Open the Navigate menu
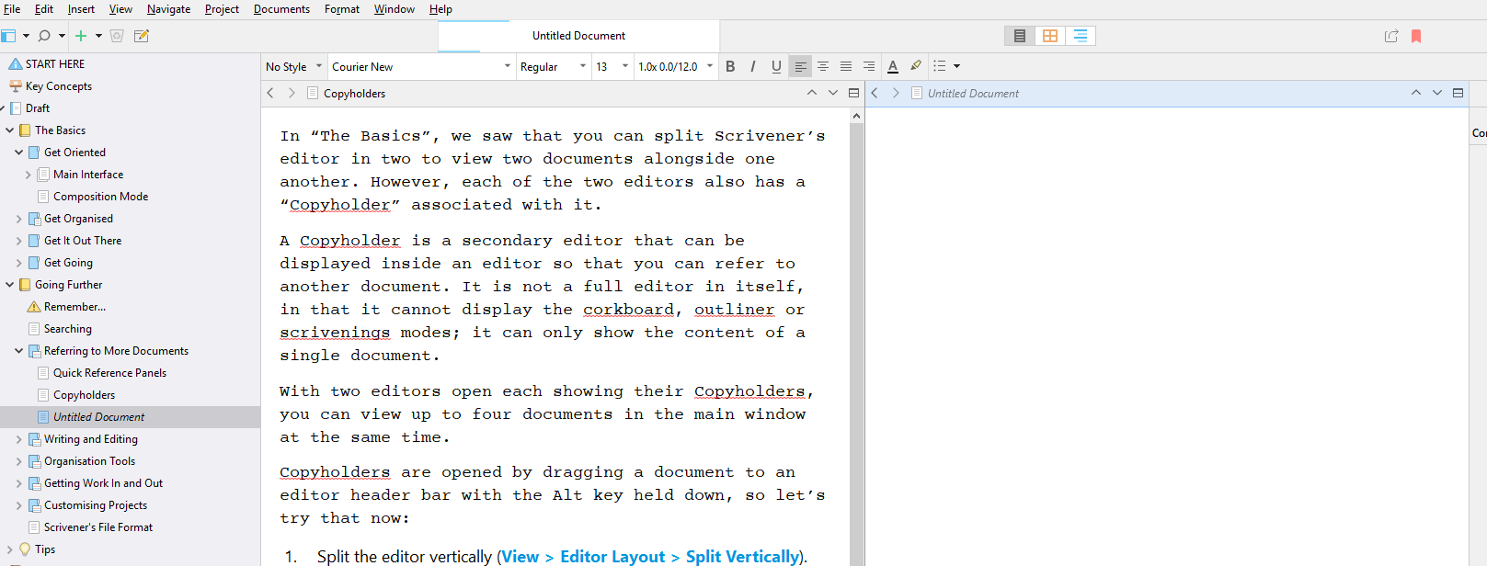This screenshot has height=566, width=1487. click(169, 9)
